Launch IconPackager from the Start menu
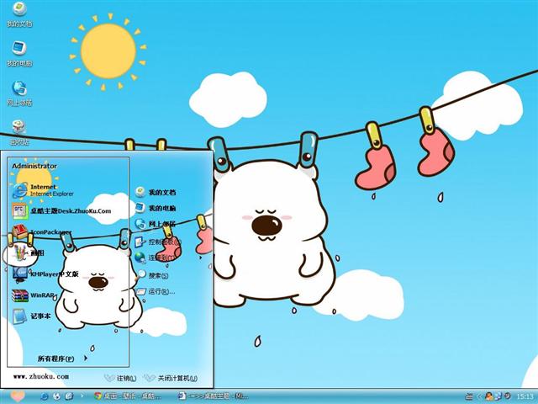This screenshot has width=538, height=404. (x=42, y=232)
